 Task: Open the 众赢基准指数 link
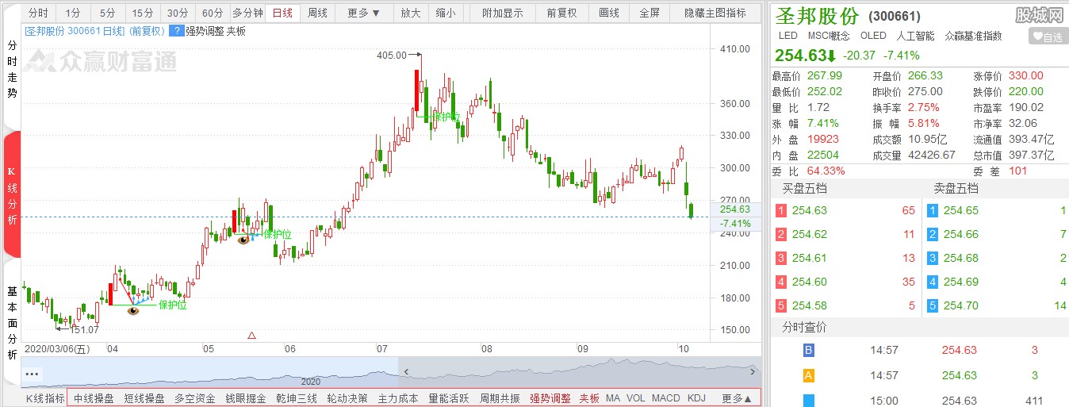(x=973, y=36)
